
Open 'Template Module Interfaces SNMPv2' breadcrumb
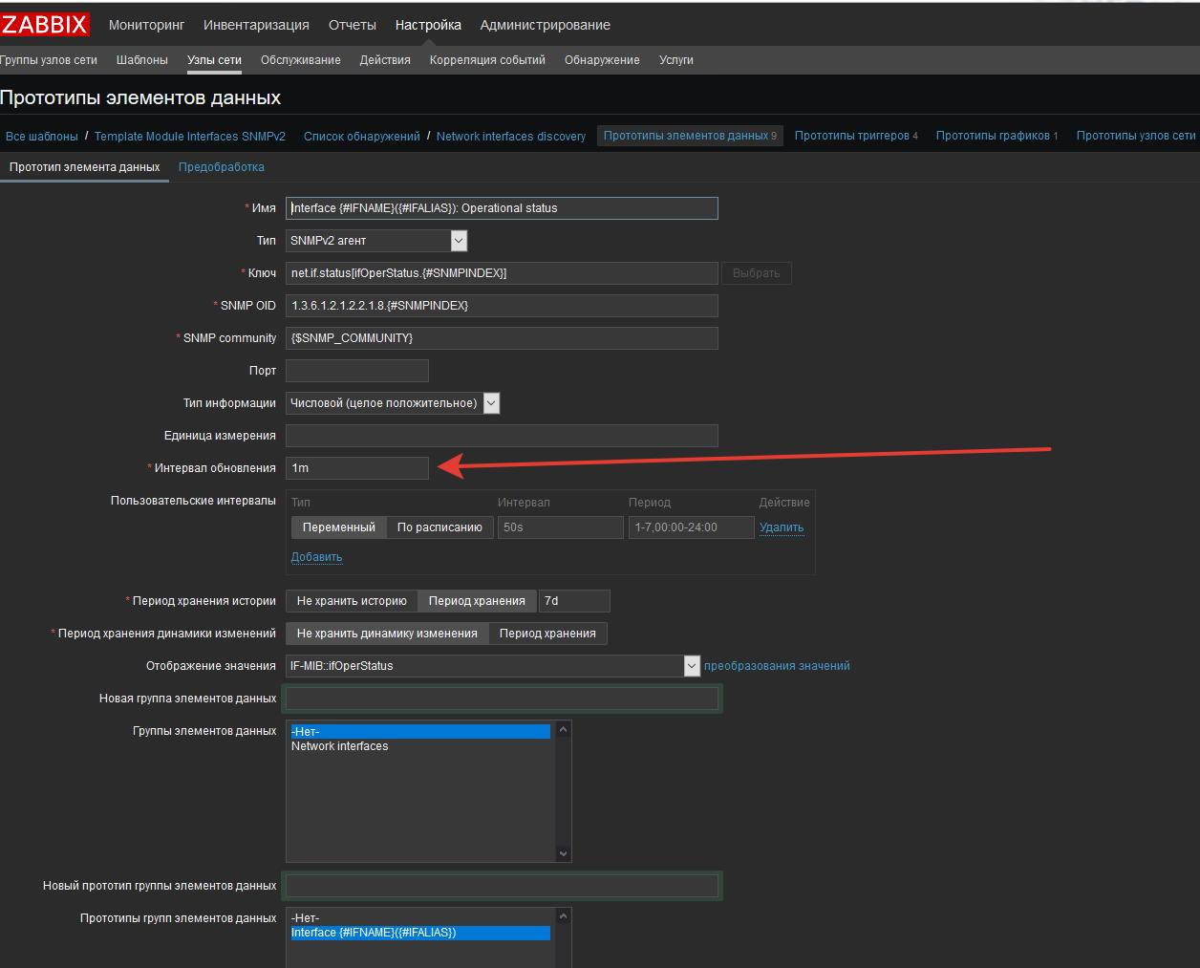[x=189, y=137]
